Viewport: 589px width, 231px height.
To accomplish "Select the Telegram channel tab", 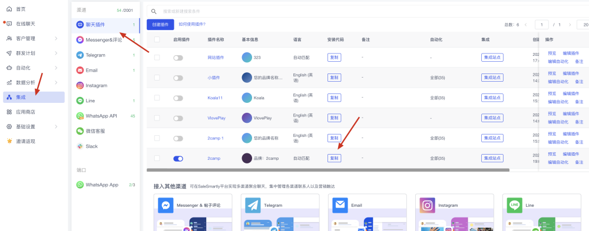I will pyautogui.click(x=105, y=55).
